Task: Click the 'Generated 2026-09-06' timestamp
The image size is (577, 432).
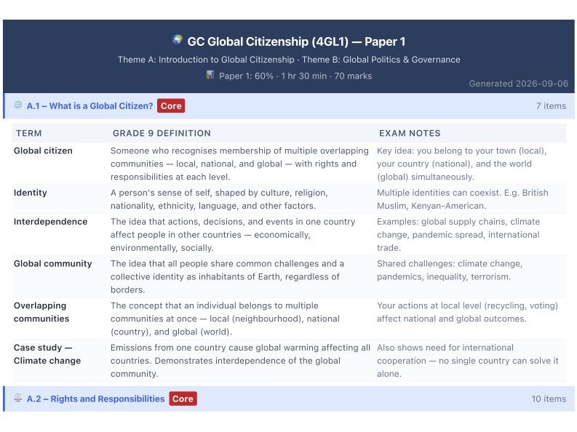Action: coord(518,84)
